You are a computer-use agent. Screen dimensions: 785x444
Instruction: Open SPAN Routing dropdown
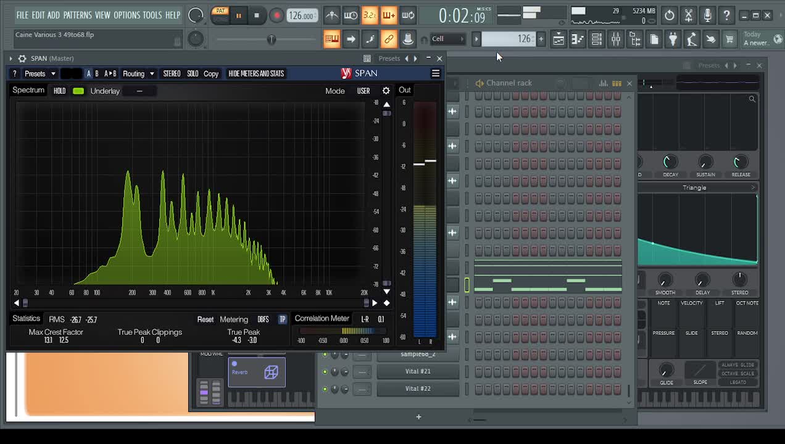pyautogui.click(x=138, y=73)
